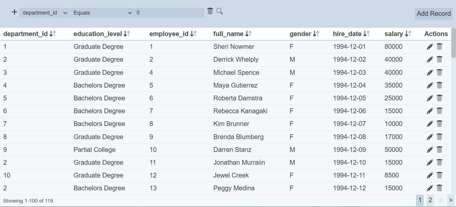
Task: Sort table by hire_date header
Action: [x=366, y=34]
